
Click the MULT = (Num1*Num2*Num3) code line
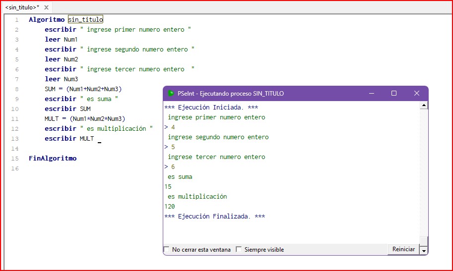tap(84, 119)
